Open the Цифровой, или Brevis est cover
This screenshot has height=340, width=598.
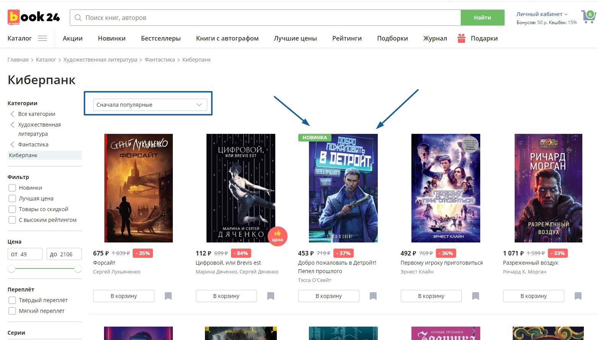tap(241, 188)
